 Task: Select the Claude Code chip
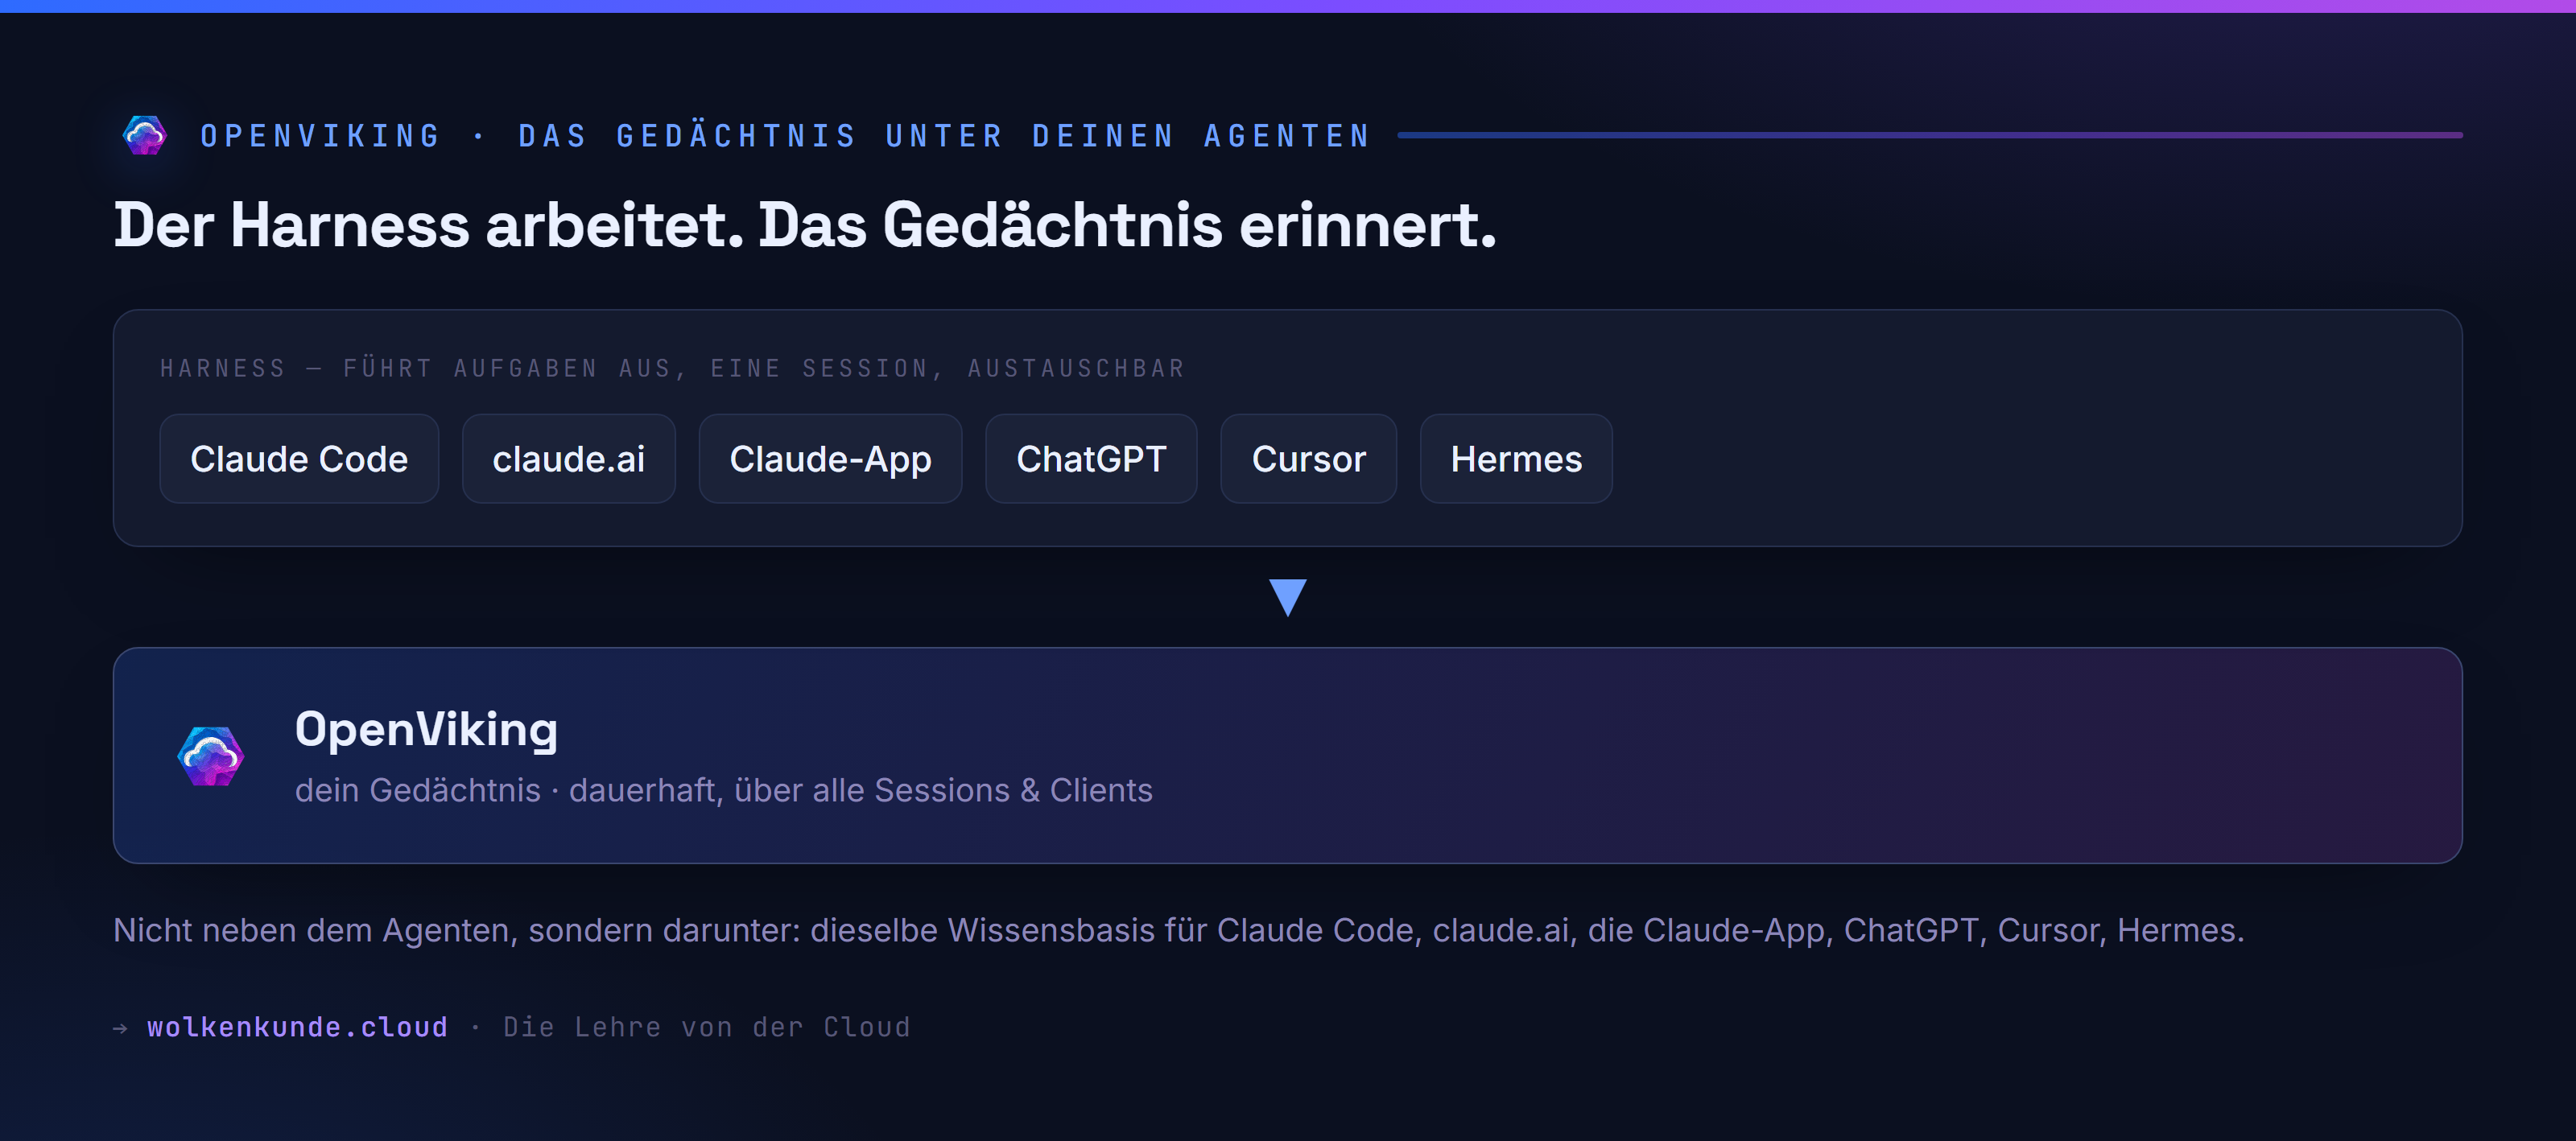[299, 459]
